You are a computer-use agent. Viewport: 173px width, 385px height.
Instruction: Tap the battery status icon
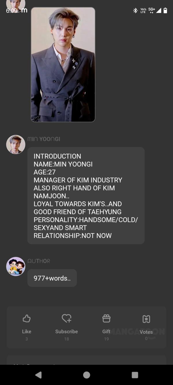point(165,10)
